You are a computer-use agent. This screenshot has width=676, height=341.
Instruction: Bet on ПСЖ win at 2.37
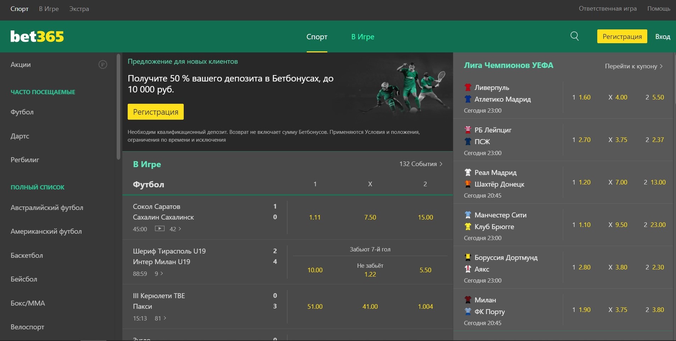coord(655,140)
